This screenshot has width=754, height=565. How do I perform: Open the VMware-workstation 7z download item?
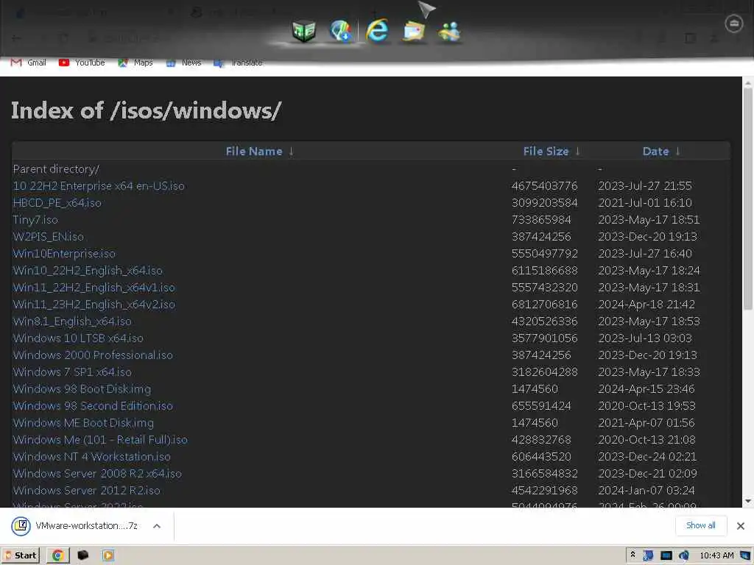click(87, 525)
